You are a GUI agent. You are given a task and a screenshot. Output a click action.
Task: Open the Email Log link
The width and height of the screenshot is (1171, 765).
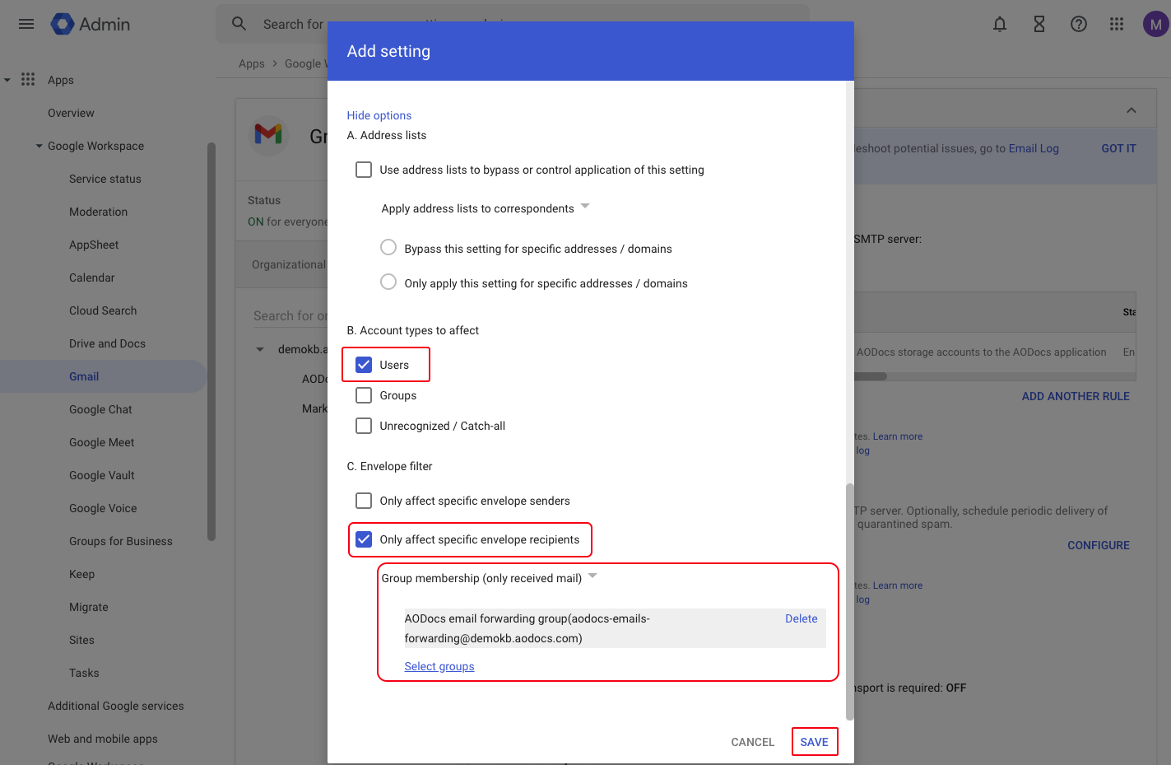point(1034,148)
